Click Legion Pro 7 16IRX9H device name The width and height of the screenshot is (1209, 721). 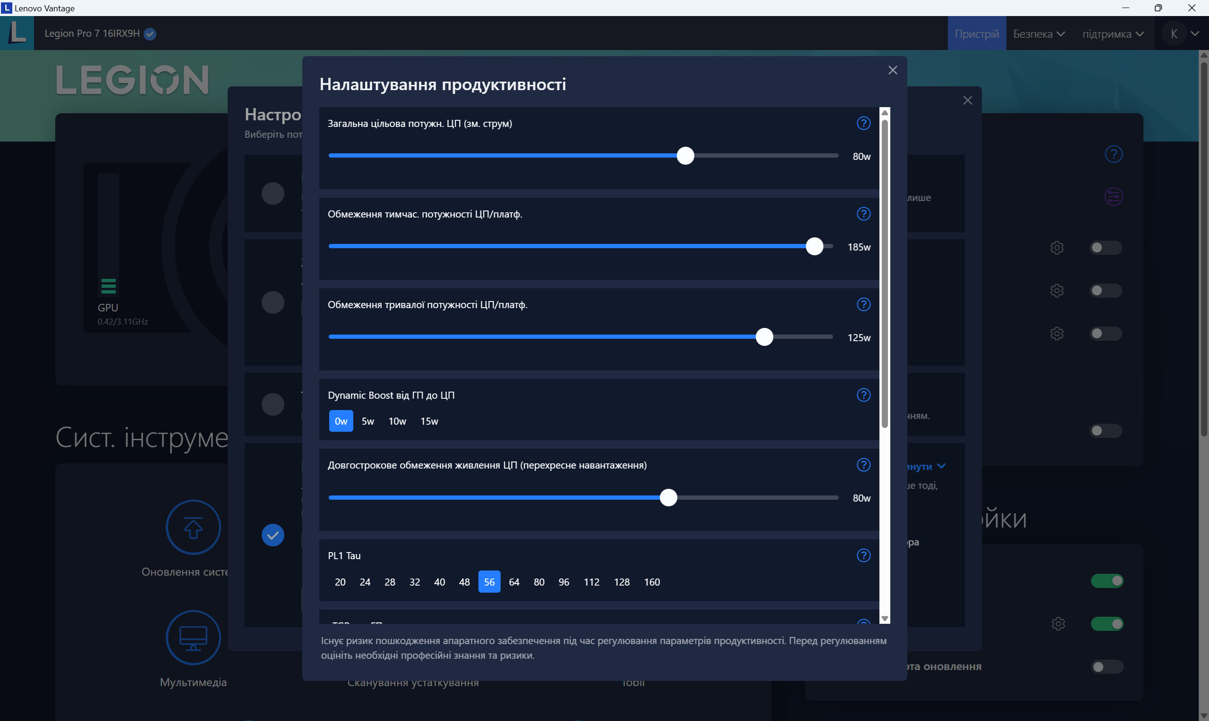[92, 34]
